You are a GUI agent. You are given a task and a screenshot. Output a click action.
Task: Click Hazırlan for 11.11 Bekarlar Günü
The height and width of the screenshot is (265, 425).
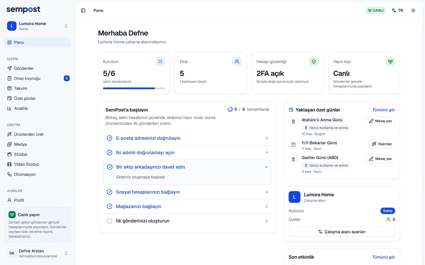pos(382,144)
